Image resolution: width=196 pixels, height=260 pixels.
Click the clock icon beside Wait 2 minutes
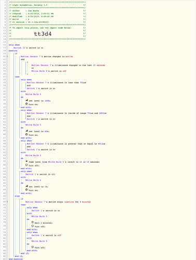tap(33, 222)
